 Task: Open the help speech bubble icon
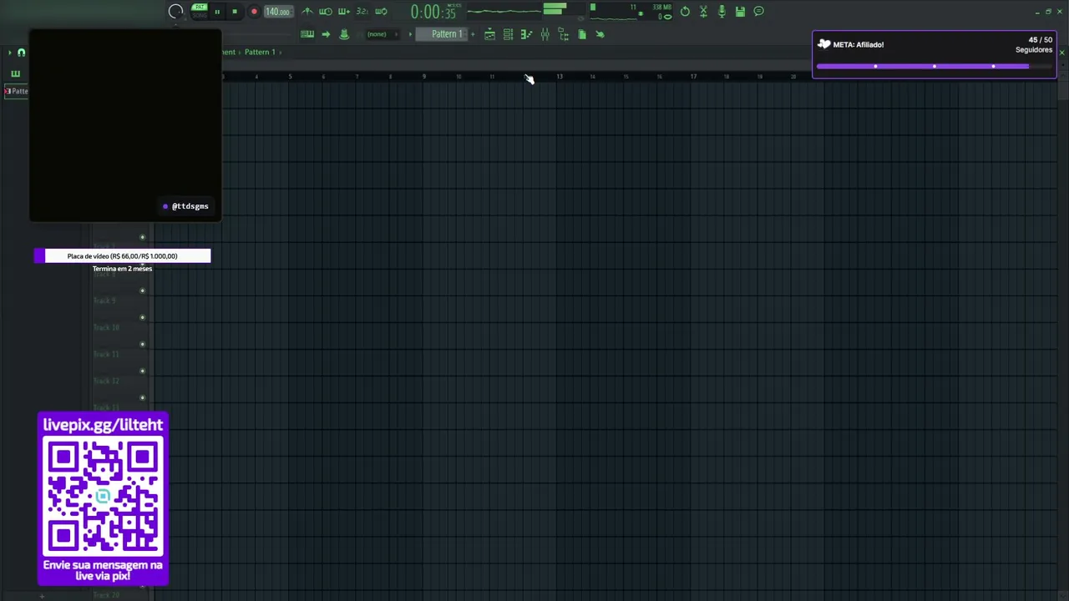(x=758, y=12)
